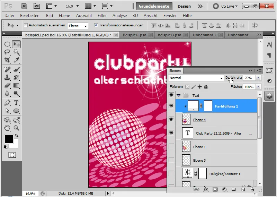Select the Eyedropper tool

pyautogui.click(x=16, y=60)
